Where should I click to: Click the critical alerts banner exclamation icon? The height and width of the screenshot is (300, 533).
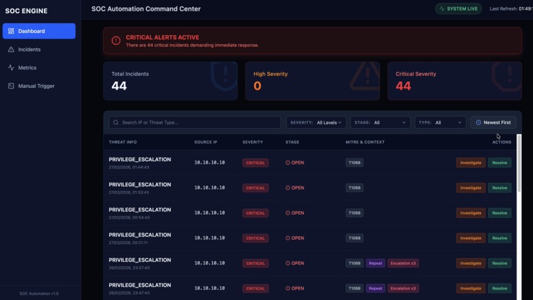click(116, 41)
